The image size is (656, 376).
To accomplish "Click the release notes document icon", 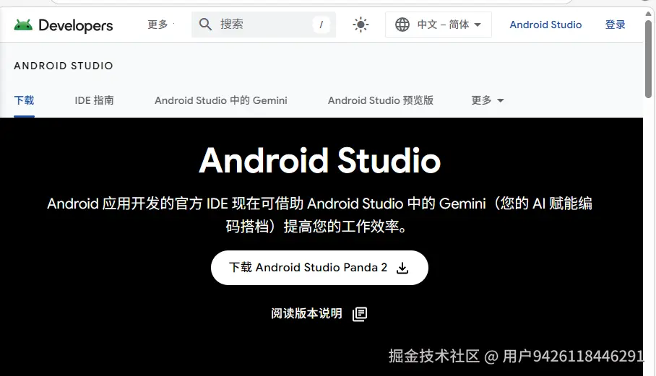I will click(360, 314).
